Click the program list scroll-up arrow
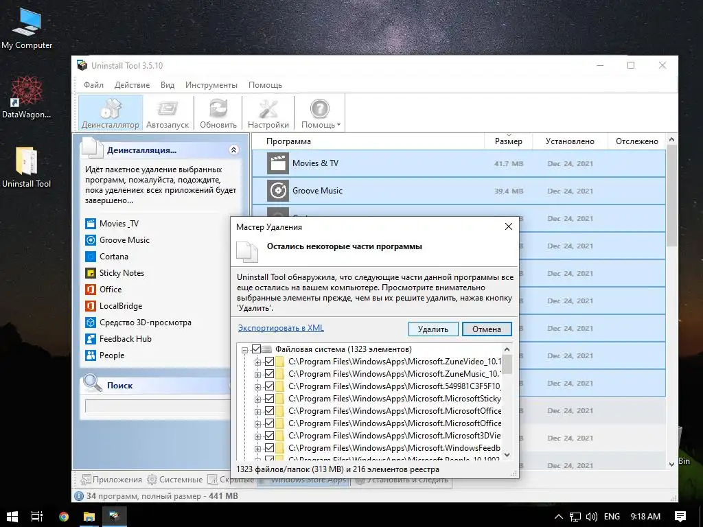Viewport: 703px width, 527px height. pyautogui.click(x=671, y=139)
